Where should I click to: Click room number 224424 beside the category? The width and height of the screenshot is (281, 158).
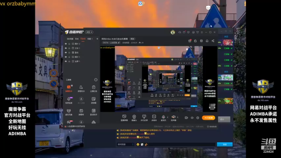tap(134, 42)
